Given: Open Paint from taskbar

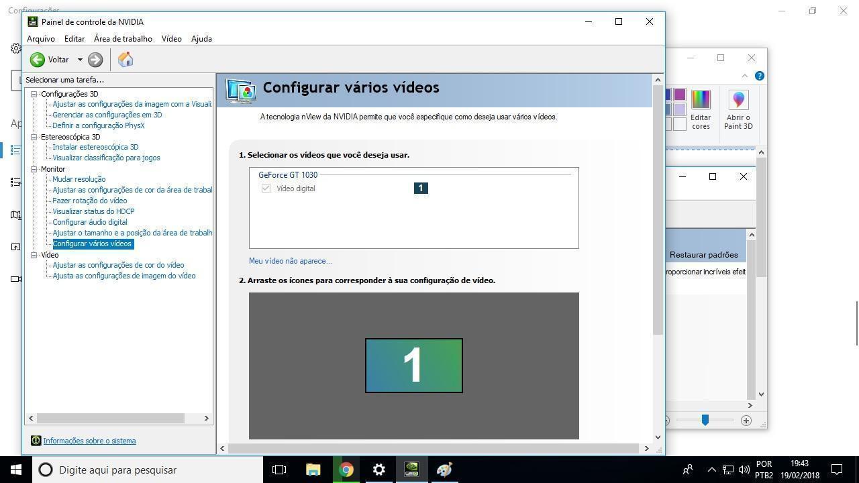Looking at the screenshot, I should (444, 470).
